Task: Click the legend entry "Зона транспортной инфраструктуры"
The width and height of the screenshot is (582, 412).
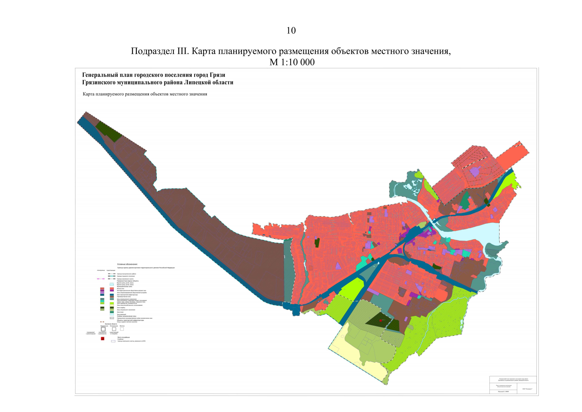Action: pyautogui.click(x=127, y=295)
